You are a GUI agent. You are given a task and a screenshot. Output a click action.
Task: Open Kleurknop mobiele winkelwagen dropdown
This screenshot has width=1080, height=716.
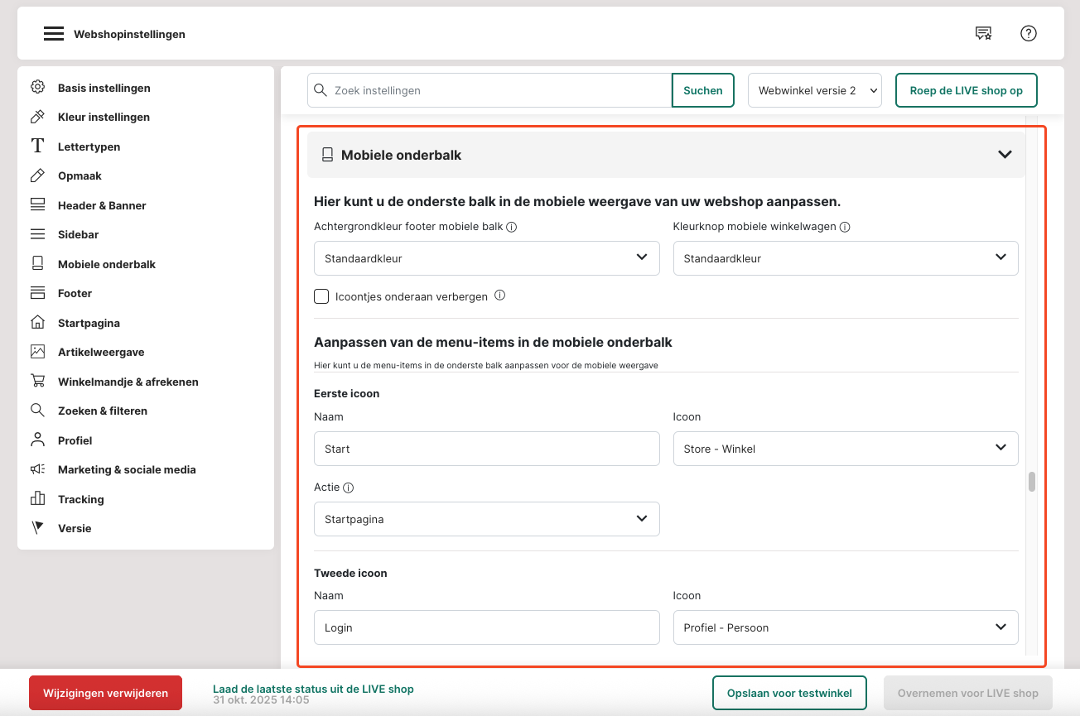point(845,258)
